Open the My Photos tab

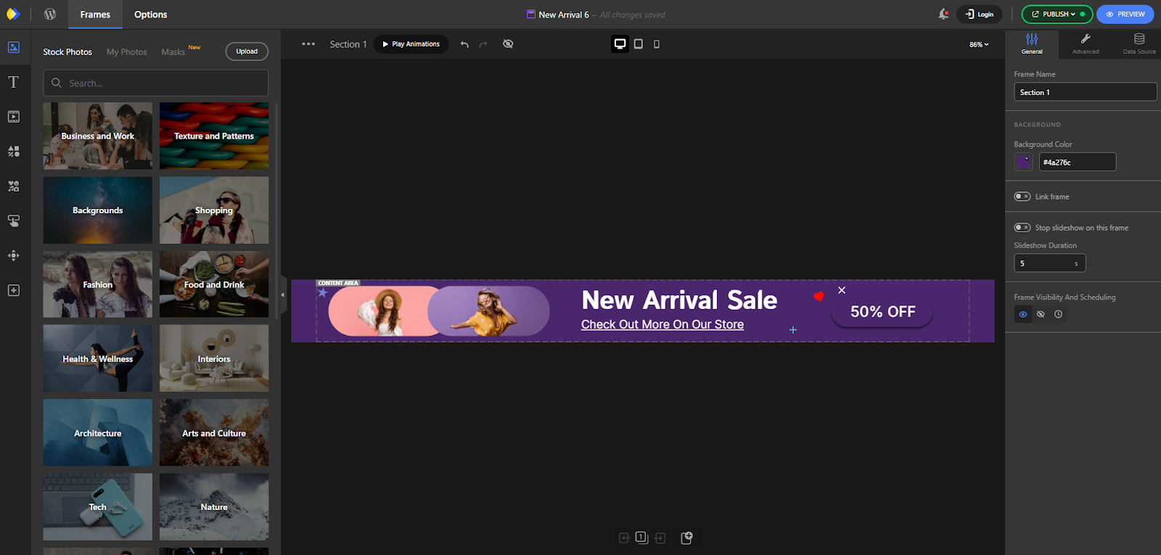[x=126, y=52]
